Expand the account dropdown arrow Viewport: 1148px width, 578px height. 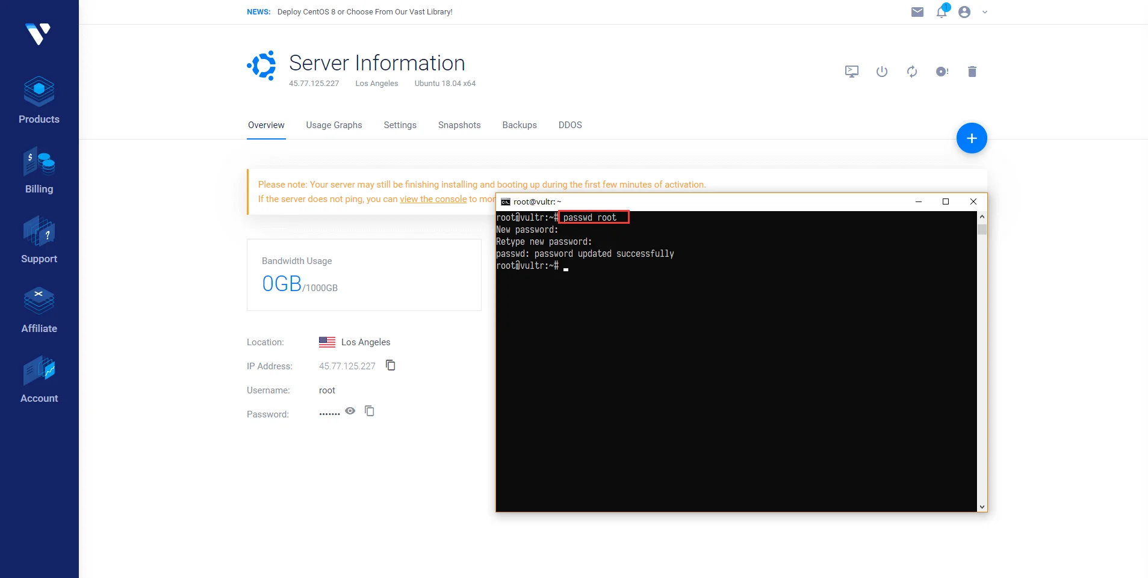[x=985, y=12]
